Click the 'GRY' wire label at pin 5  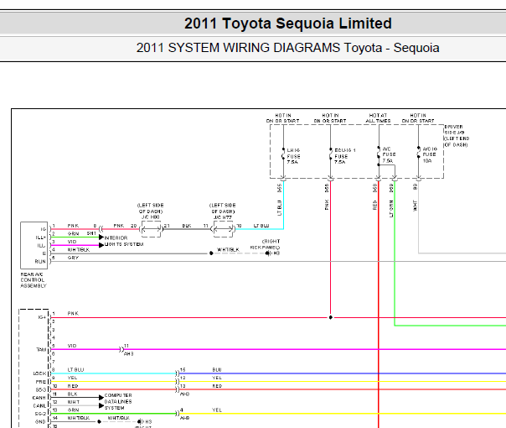coord(73,258)
